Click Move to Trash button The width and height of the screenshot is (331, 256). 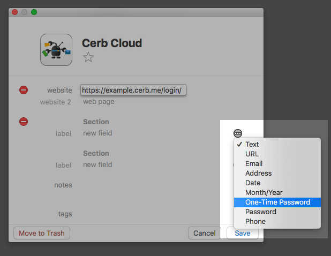click(42, 233)
